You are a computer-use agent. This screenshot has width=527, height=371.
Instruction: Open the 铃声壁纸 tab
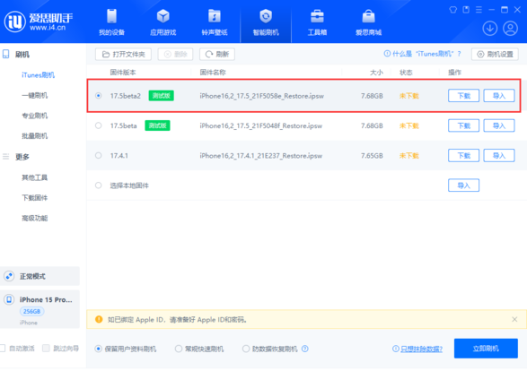tap(215, 22)
